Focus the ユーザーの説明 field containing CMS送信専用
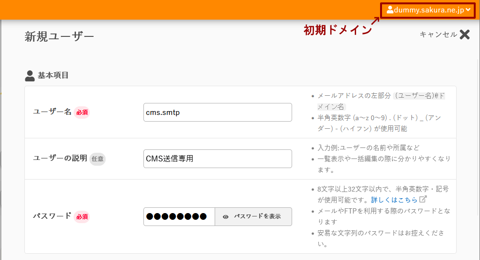 pyautogui.click(x=218, y=158)
